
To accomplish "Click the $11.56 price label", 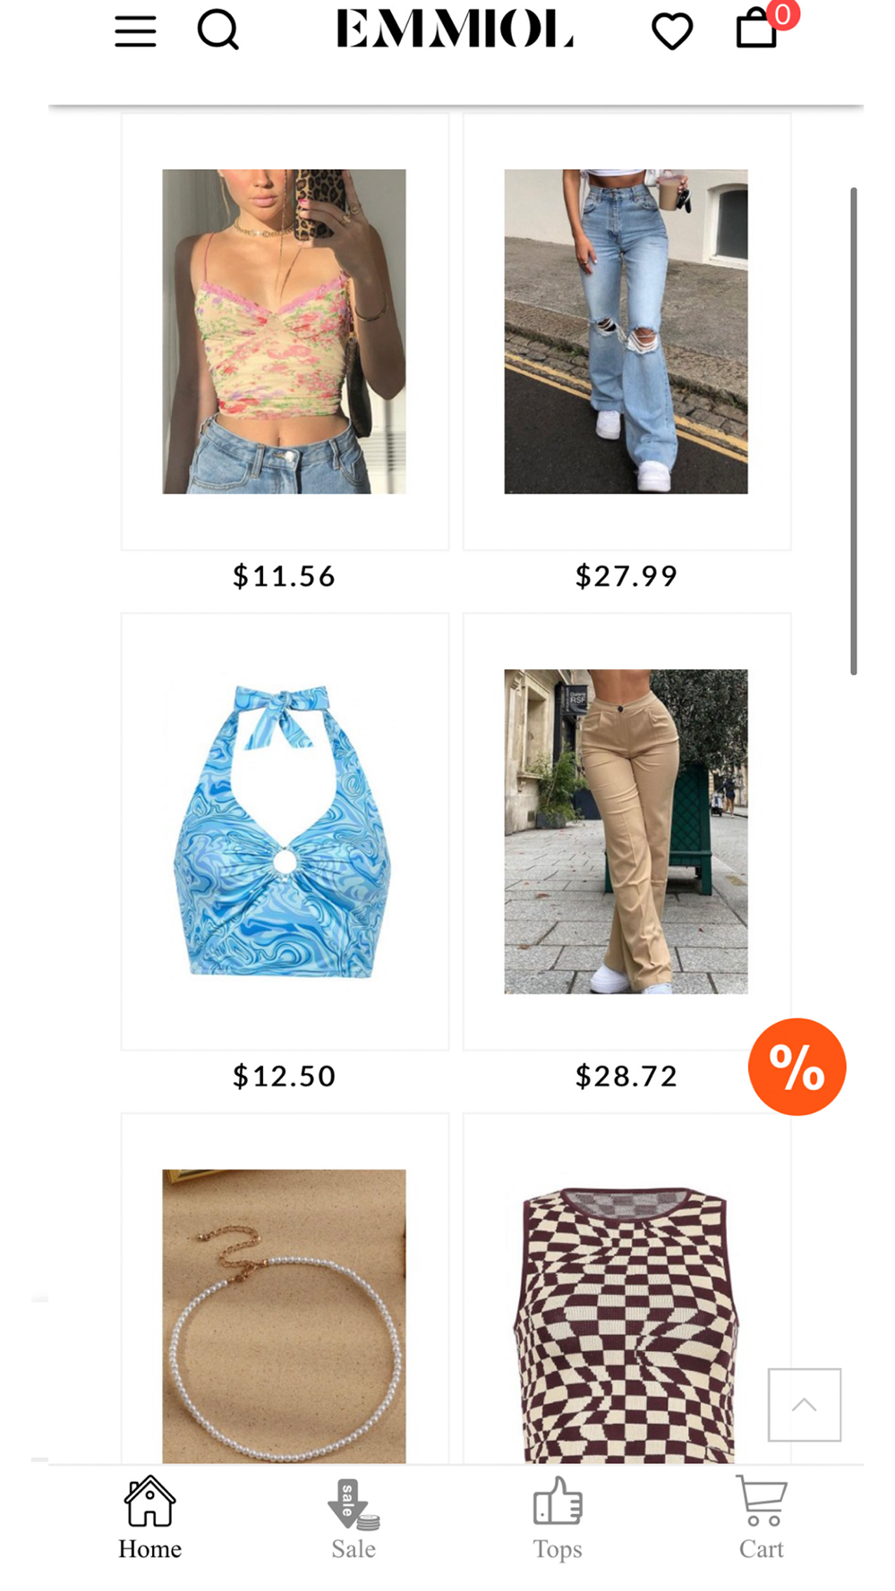I will point(284,575).
